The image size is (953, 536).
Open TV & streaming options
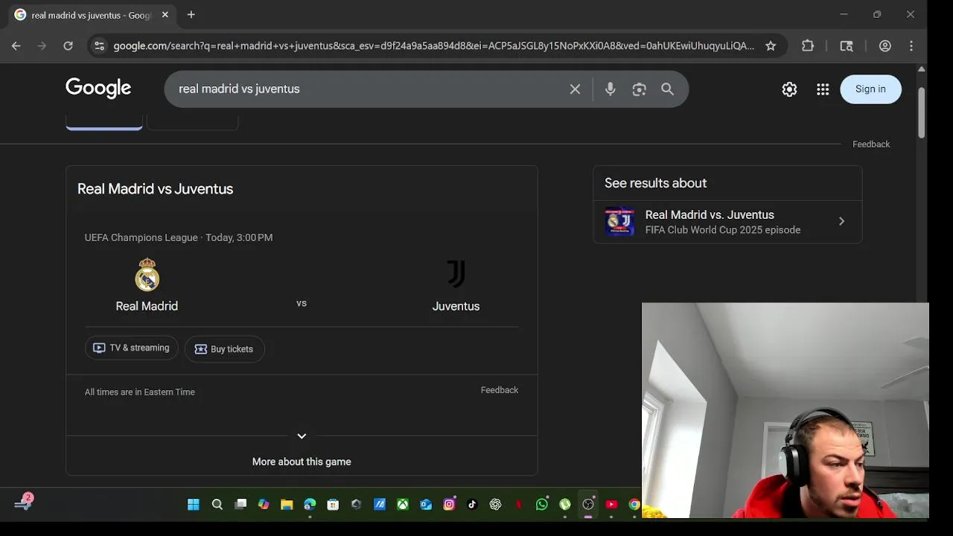132,348
